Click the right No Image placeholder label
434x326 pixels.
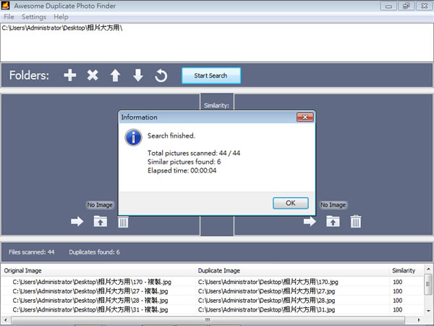(333, 205)
